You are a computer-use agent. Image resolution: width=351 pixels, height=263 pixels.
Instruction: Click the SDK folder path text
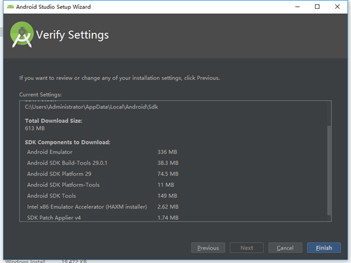(x=91, y=107)
